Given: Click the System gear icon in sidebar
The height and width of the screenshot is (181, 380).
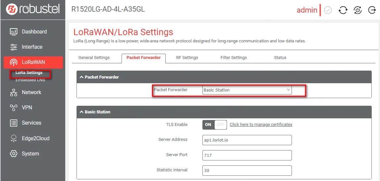Looking at the screenshot, I should pyautogui.click(x=14, y=154).
